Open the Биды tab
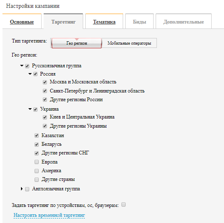This screenshot has width=224, height=223. [140, 22]
